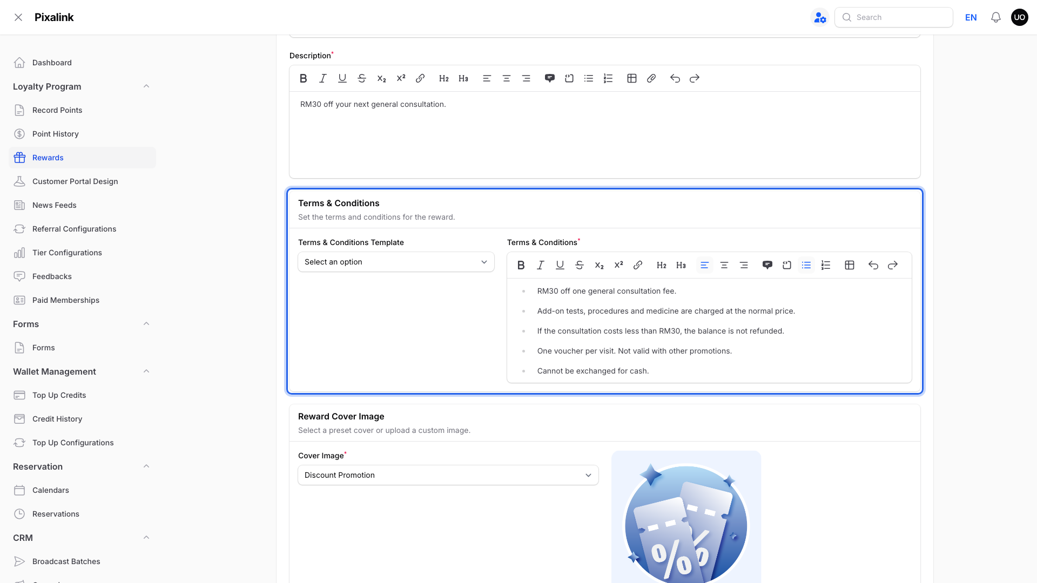The width and height of the screenshot is (1037, 583).
Task: Insert table in Terms & Conditions editor
Action: [x=850, y=265]
